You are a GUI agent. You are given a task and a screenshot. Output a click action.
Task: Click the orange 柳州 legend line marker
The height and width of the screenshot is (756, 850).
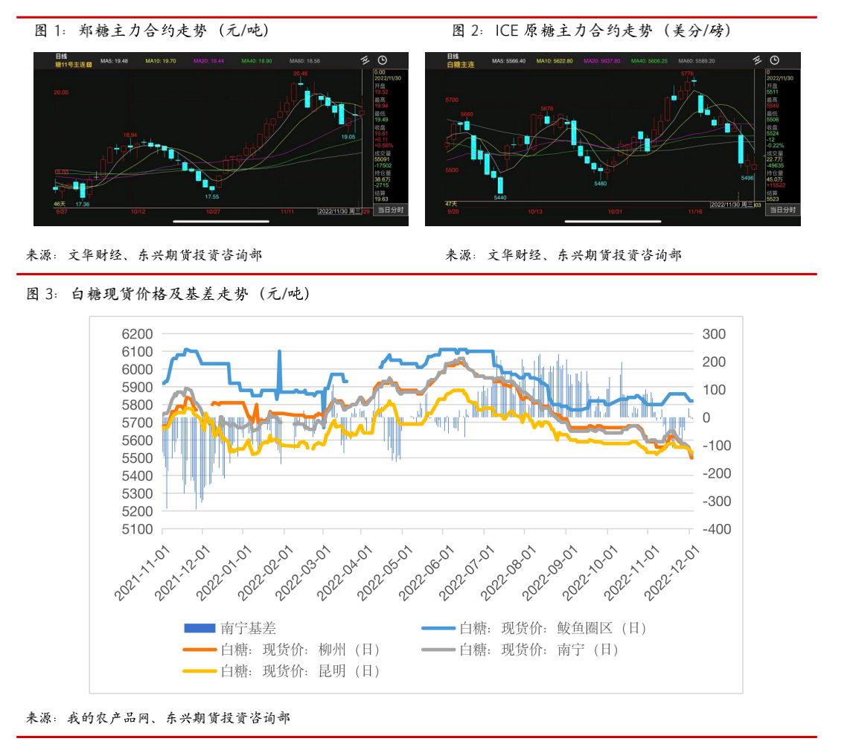click(x=200, y=650)
